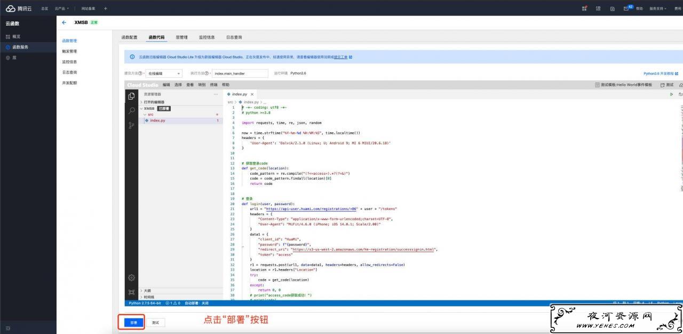Switch to the 函数配置 tab
Image resolution: width=683 pixels, height=334 pixels.
click(129, 37)
